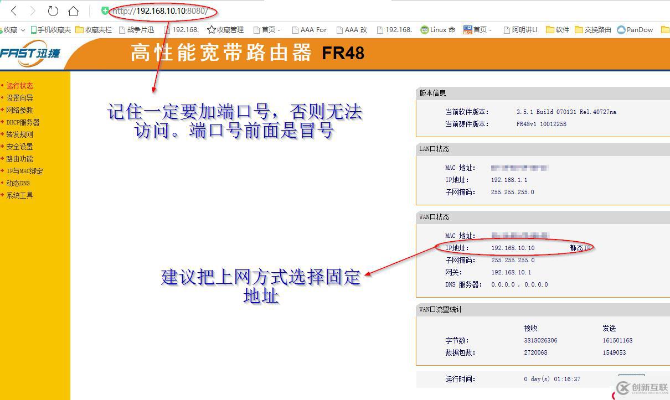The width and height of the screenshot is (670, 400).
Task: Open the AAA 改 bookmark
Action: pos(351,30)
